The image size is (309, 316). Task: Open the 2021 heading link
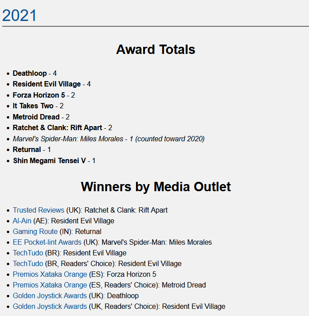point(19,15)
